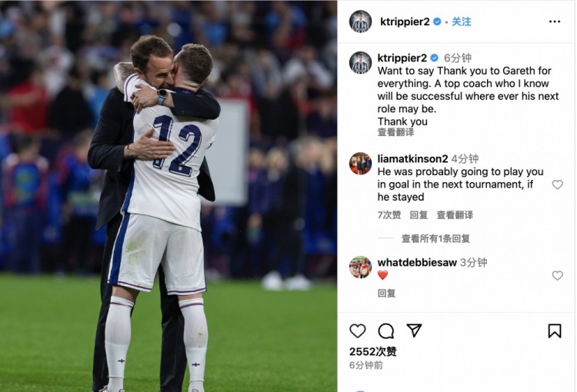Like the post with heart icon
The height and width of the screenshot is (392, 577).
(x=357, y=331)
